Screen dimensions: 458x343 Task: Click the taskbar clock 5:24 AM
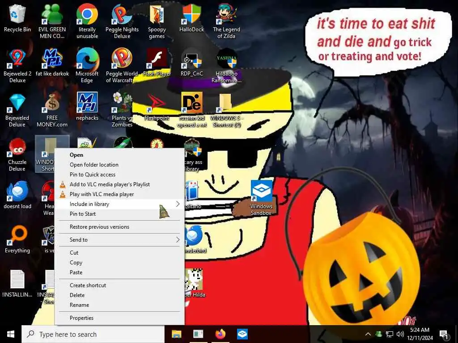[420, 330]
